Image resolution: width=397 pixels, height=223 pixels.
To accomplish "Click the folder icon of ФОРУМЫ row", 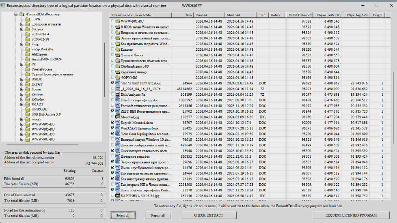I will 118,77.
